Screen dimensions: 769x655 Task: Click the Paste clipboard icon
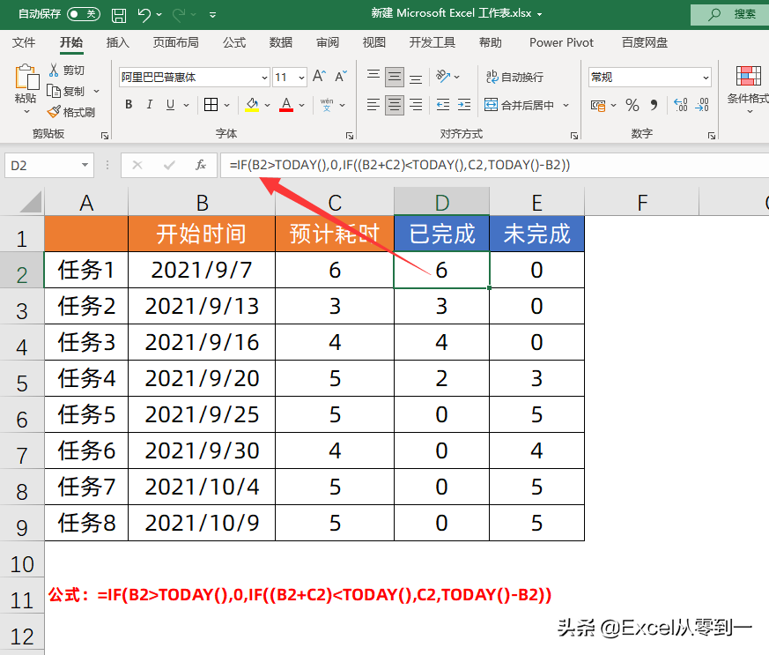pyautogui.click(x=26, y=78)
